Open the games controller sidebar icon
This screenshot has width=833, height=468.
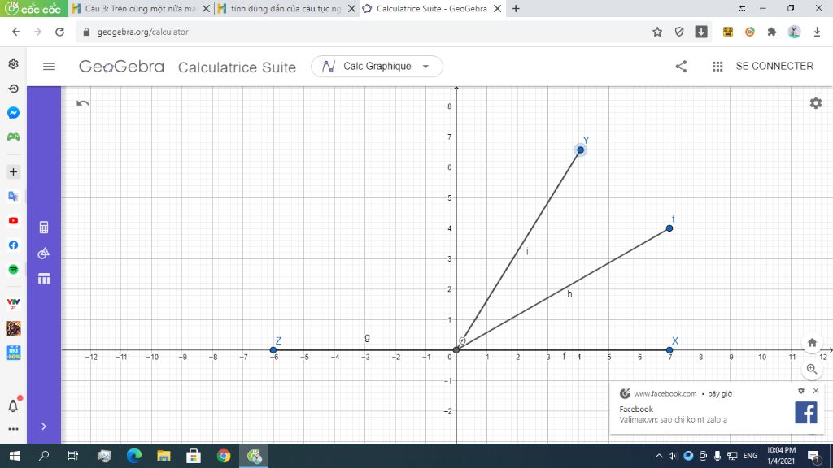pos(13,136)
